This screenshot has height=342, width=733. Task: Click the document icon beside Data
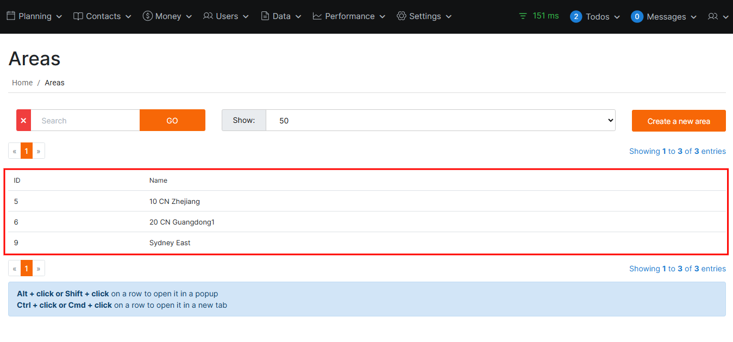[x=265, y=16]
